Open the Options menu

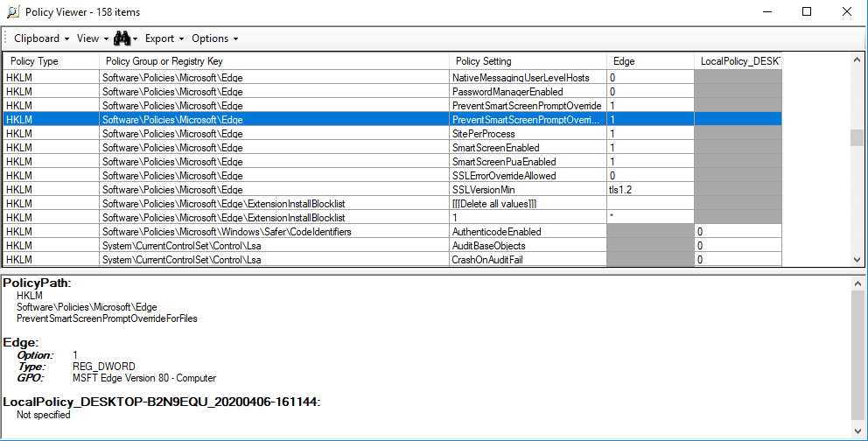(x=214, y=38)
